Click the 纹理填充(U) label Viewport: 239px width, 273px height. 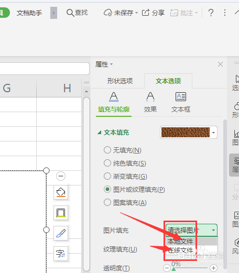pos(120,249)
